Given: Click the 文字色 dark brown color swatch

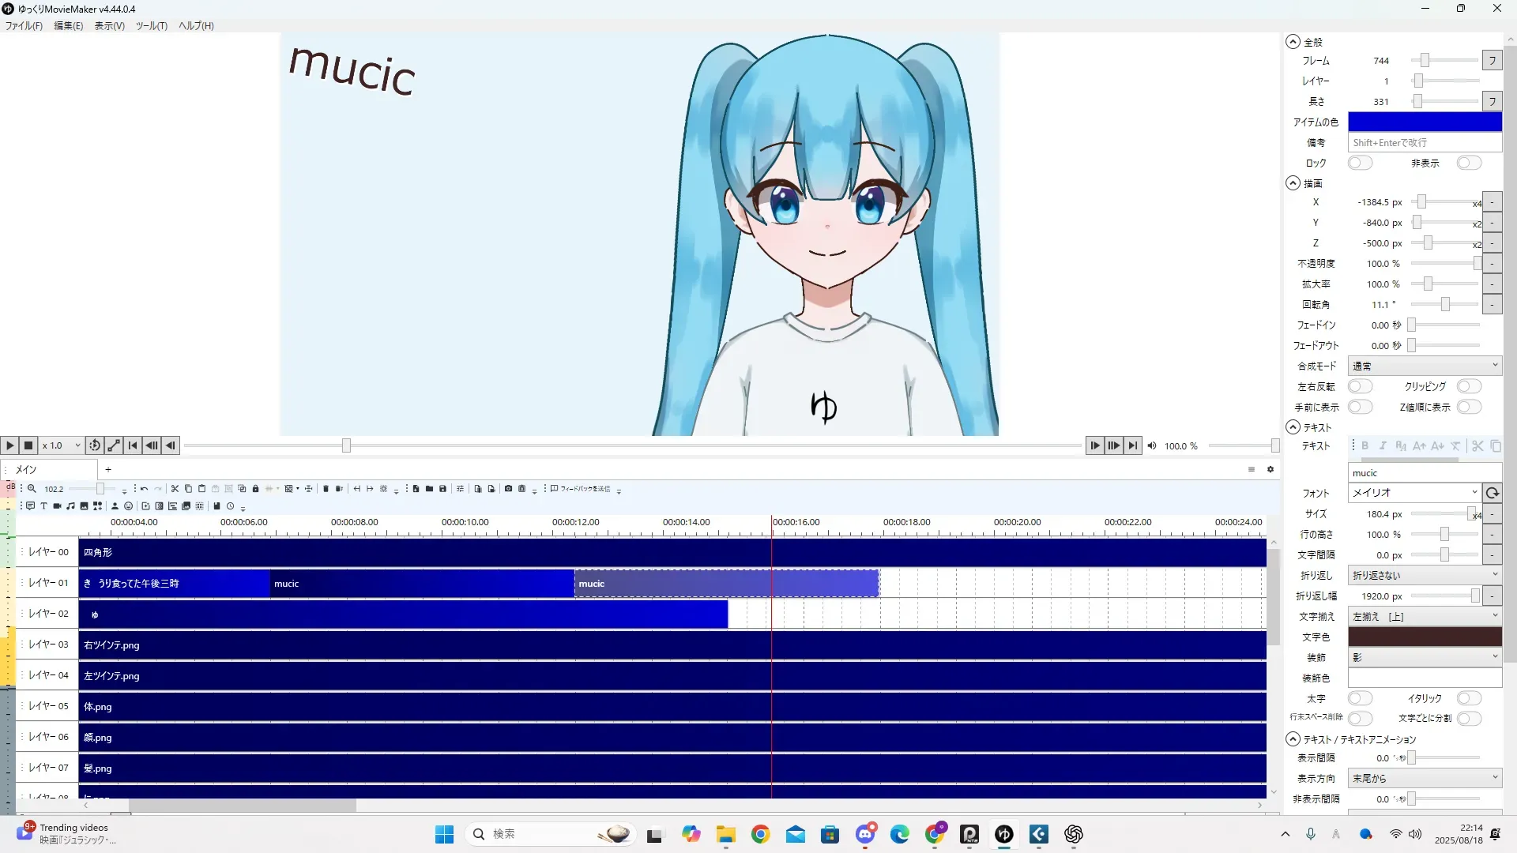Looking at the screenshot, I should pyautogui.click(x=1424, y=637).
